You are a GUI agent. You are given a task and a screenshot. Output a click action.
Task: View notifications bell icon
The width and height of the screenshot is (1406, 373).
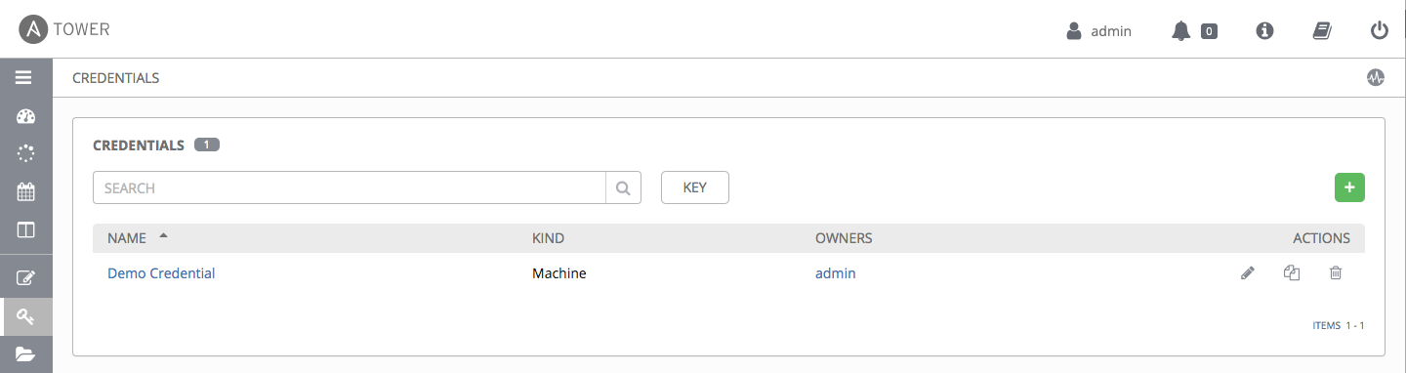point(1180,30)
